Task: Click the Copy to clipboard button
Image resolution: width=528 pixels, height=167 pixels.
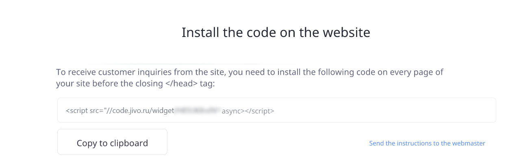Action: click(112, 143)
